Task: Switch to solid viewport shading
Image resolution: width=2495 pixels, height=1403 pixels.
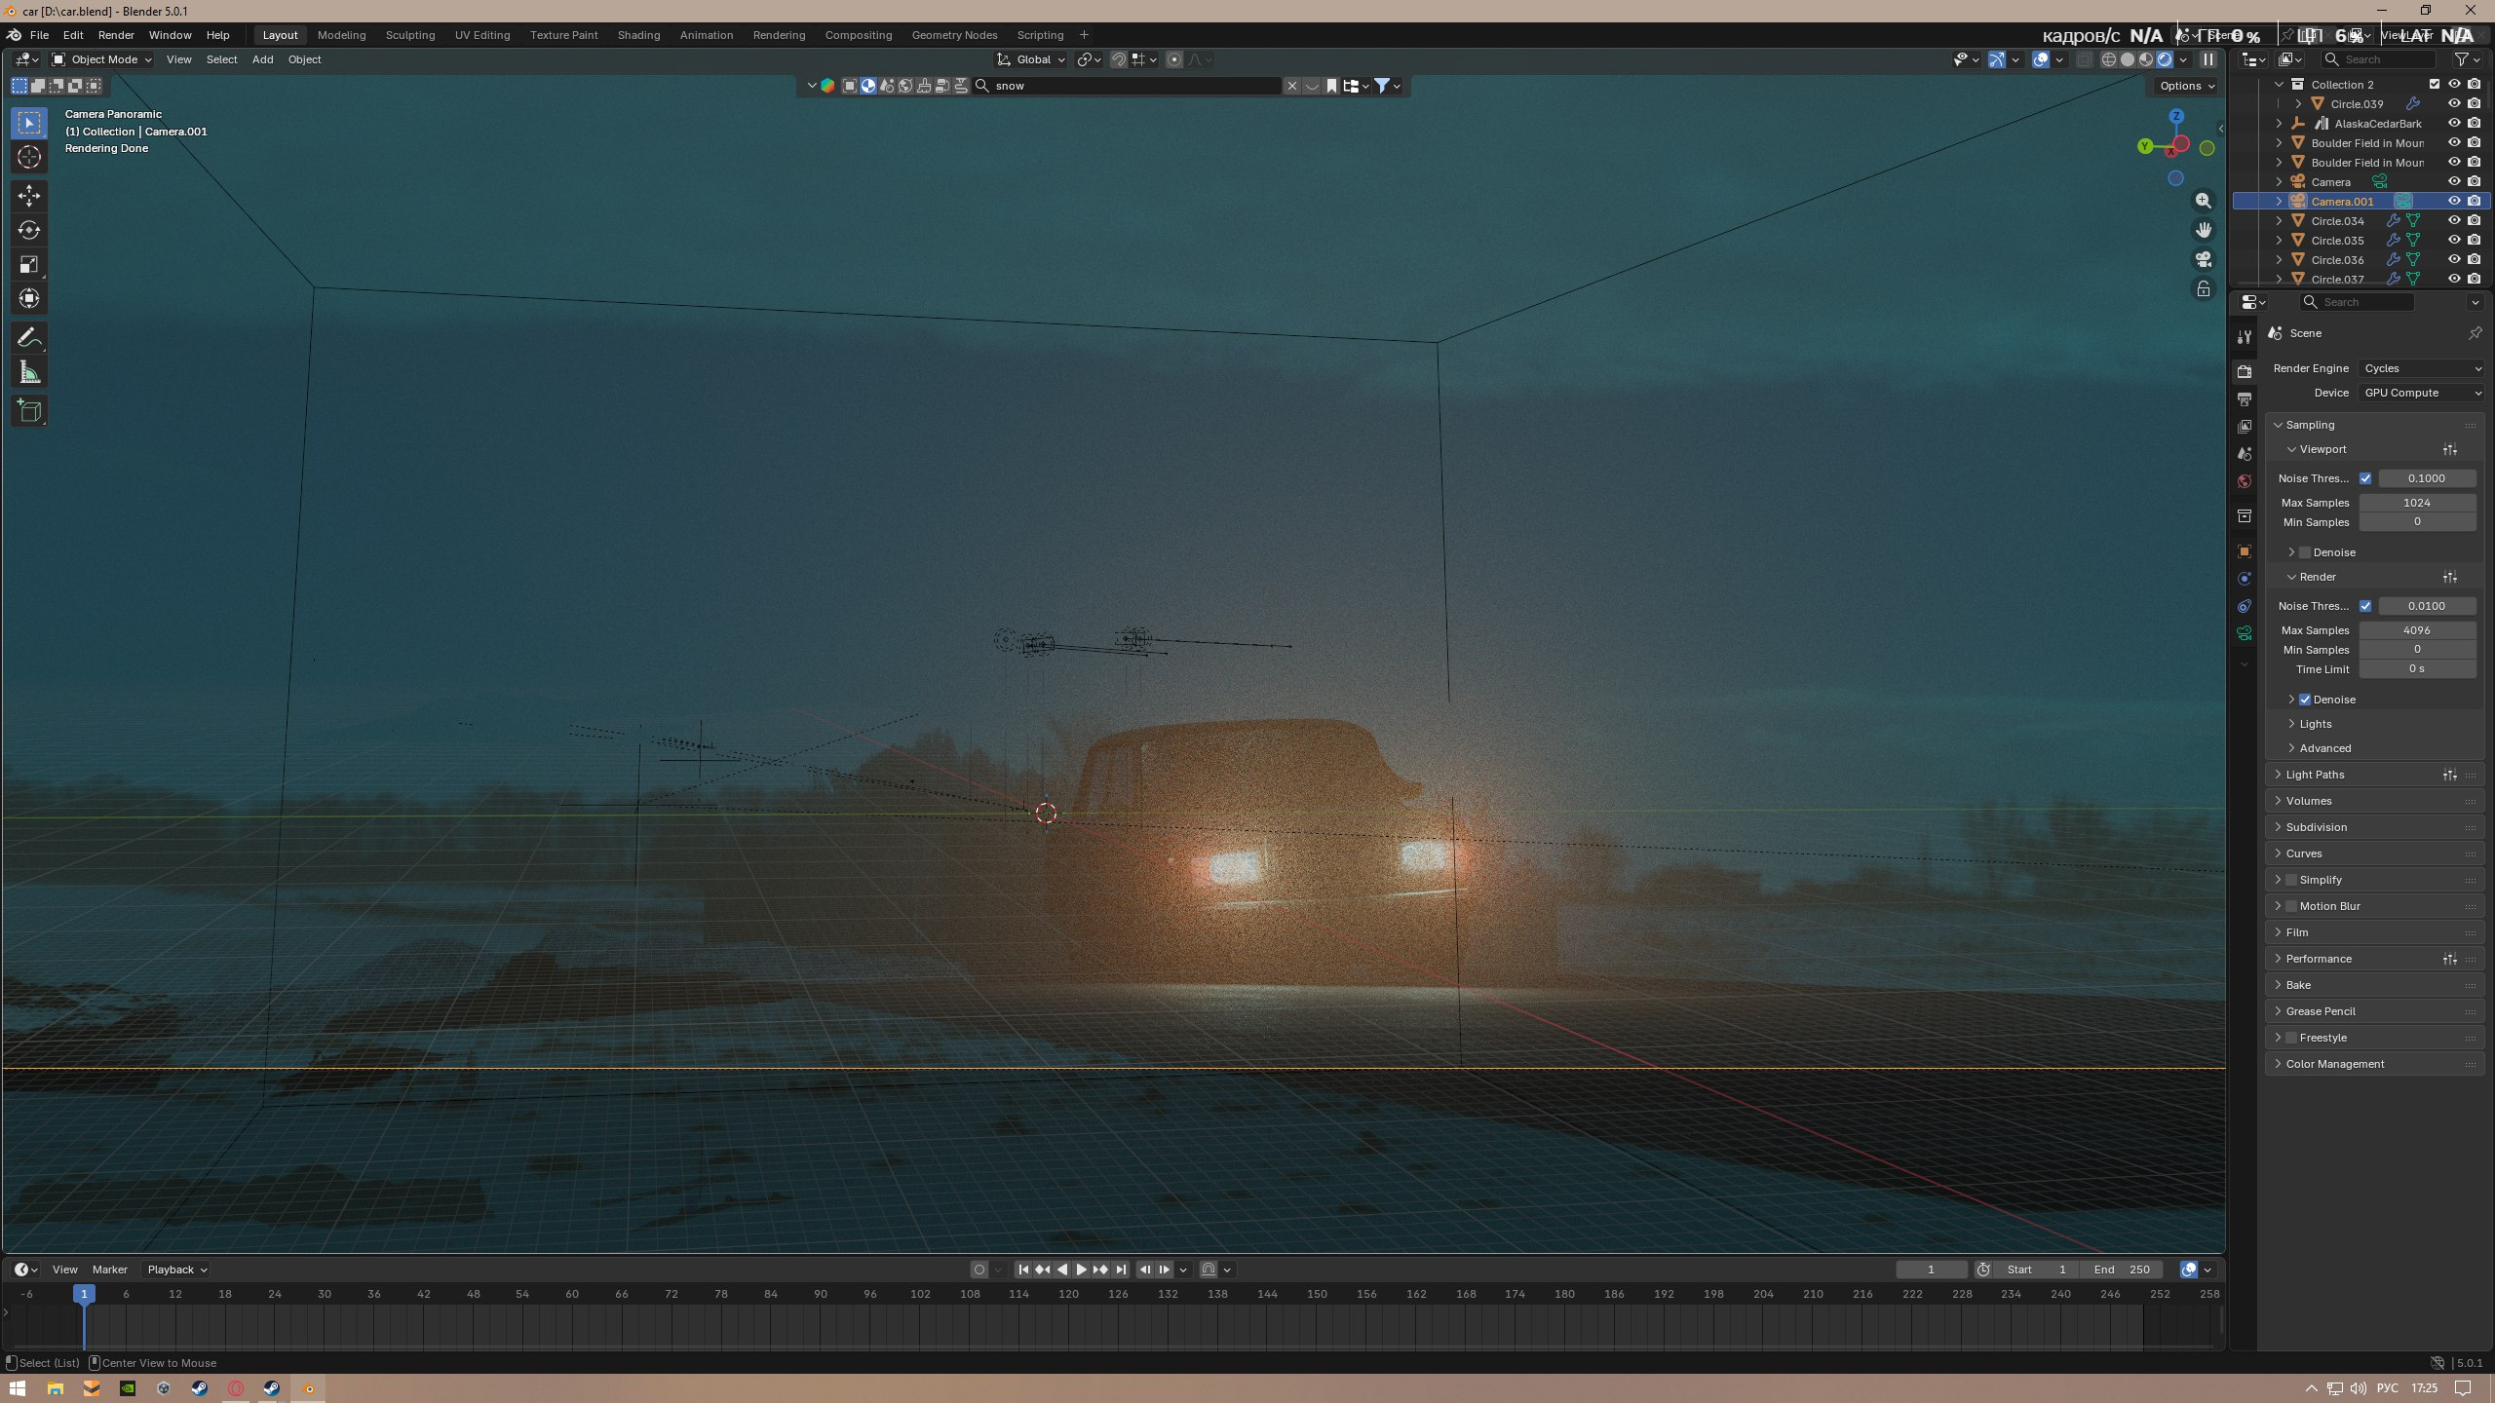Action: pyautogui.click(x=2128, y=59)
